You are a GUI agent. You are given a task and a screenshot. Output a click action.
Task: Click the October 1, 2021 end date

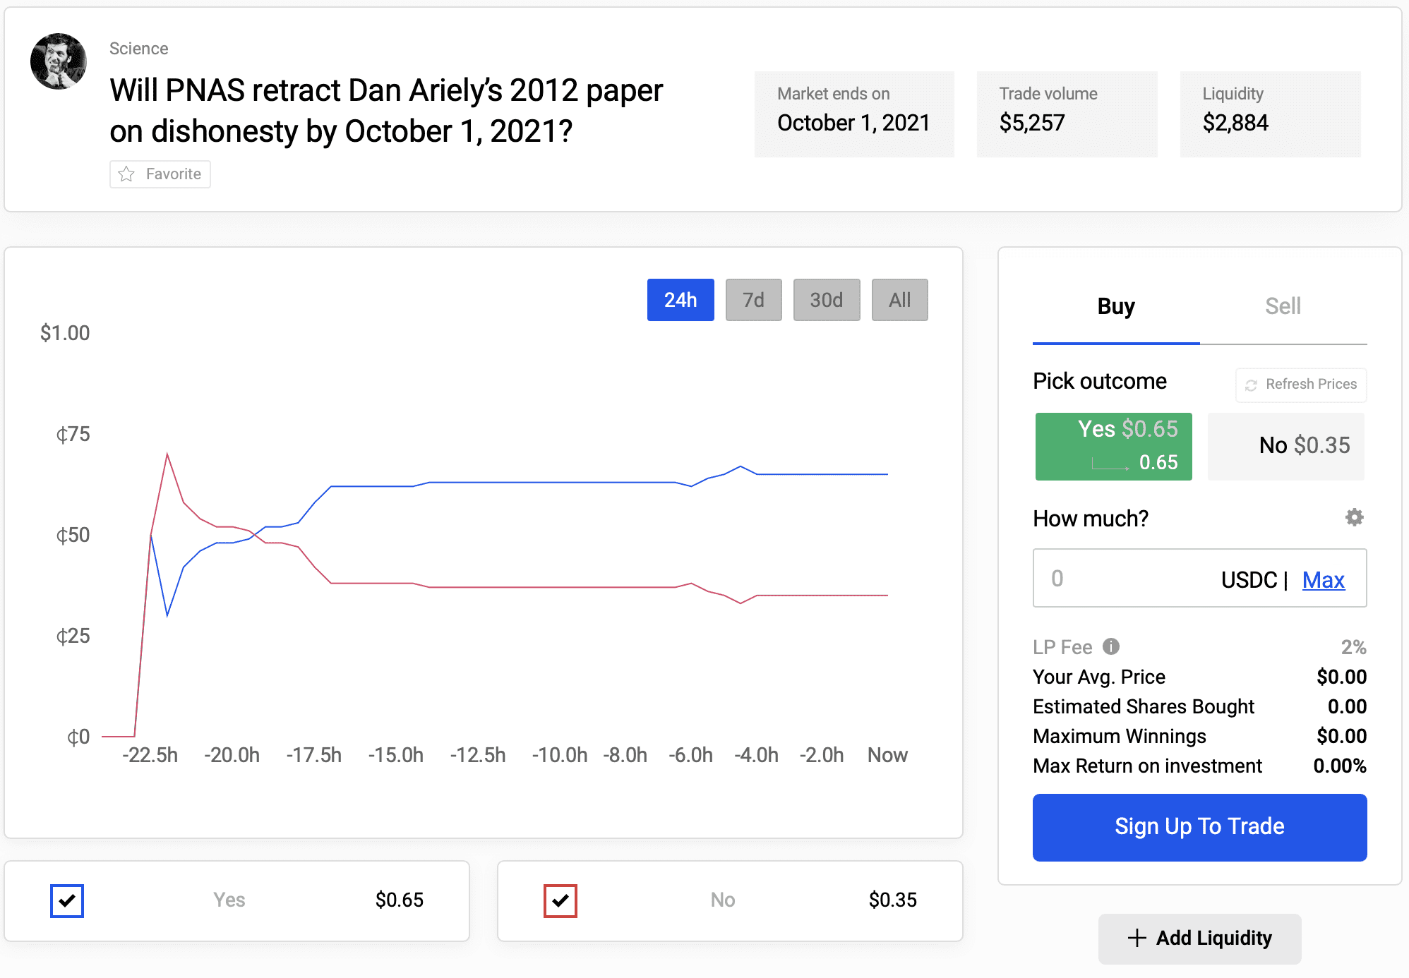tap(853, 123)
